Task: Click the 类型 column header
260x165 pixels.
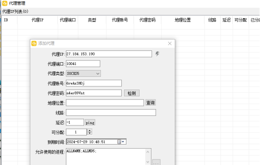Action: 92,20
